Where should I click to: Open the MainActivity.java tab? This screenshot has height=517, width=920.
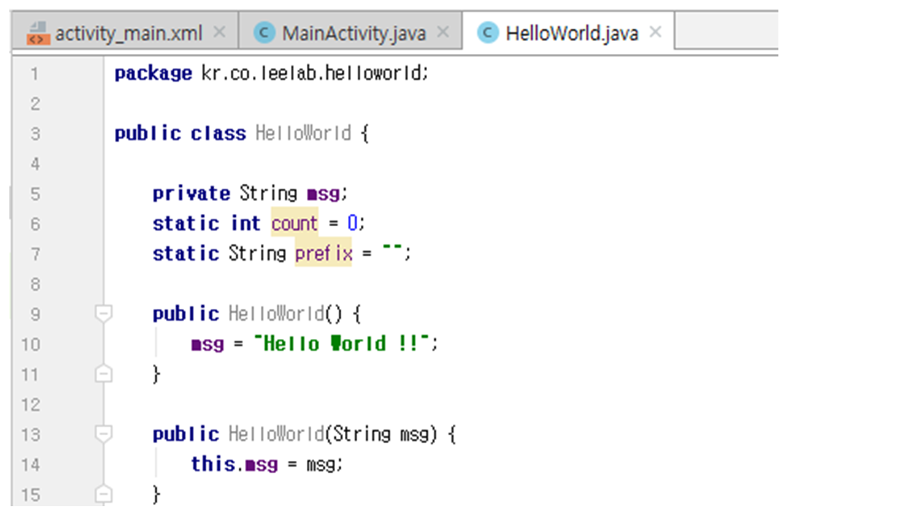pos(354,33)
